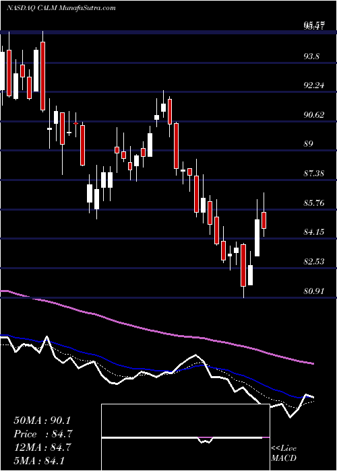
Task: Click the <<Live MACD label
Action: pos(284,454)
